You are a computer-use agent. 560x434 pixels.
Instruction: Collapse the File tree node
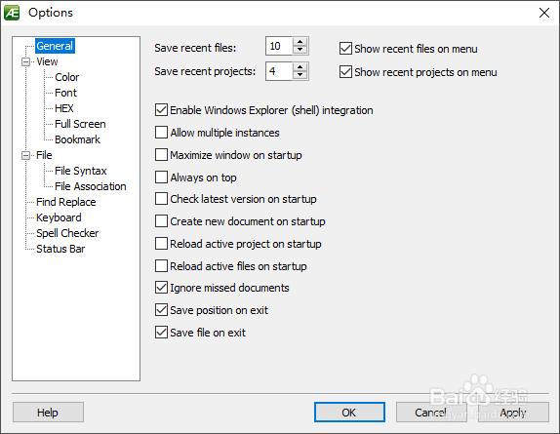[25, 156]
